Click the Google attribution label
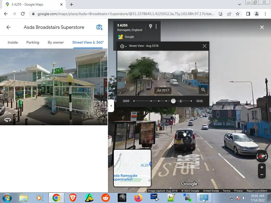 [129, 37]
